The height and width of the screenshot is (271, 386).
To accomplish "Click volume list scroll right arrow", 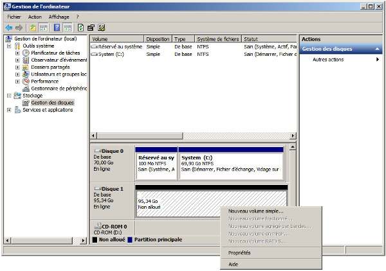I will pyautogui.click(x=293, y=136).
